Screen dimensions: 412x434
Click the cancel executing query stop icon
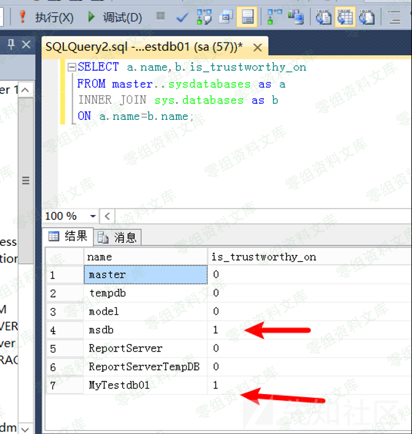point(160,17)
